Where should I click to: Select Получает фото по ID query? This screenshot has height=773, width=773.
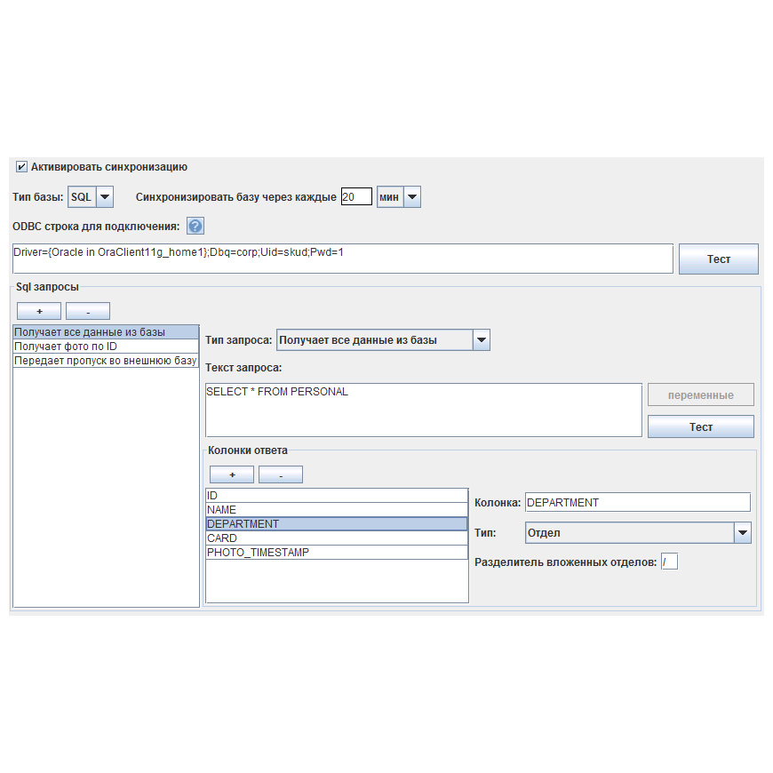point(105,347)
